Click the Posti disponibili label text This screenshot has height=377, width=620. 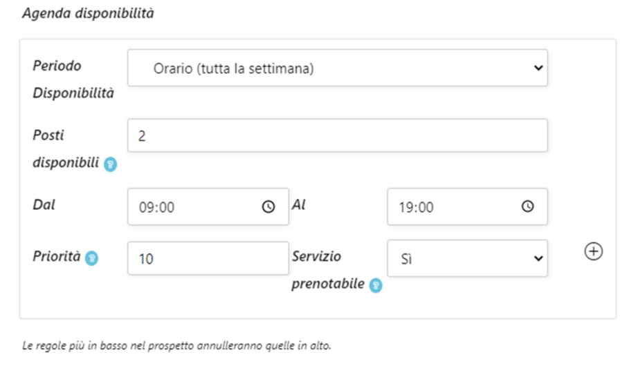pyautogui.click(x=66, y=148)
